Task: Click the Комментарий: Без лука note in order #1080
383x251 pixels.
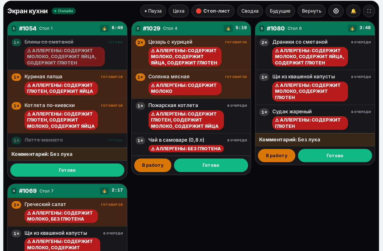Action: coord(315,140)
